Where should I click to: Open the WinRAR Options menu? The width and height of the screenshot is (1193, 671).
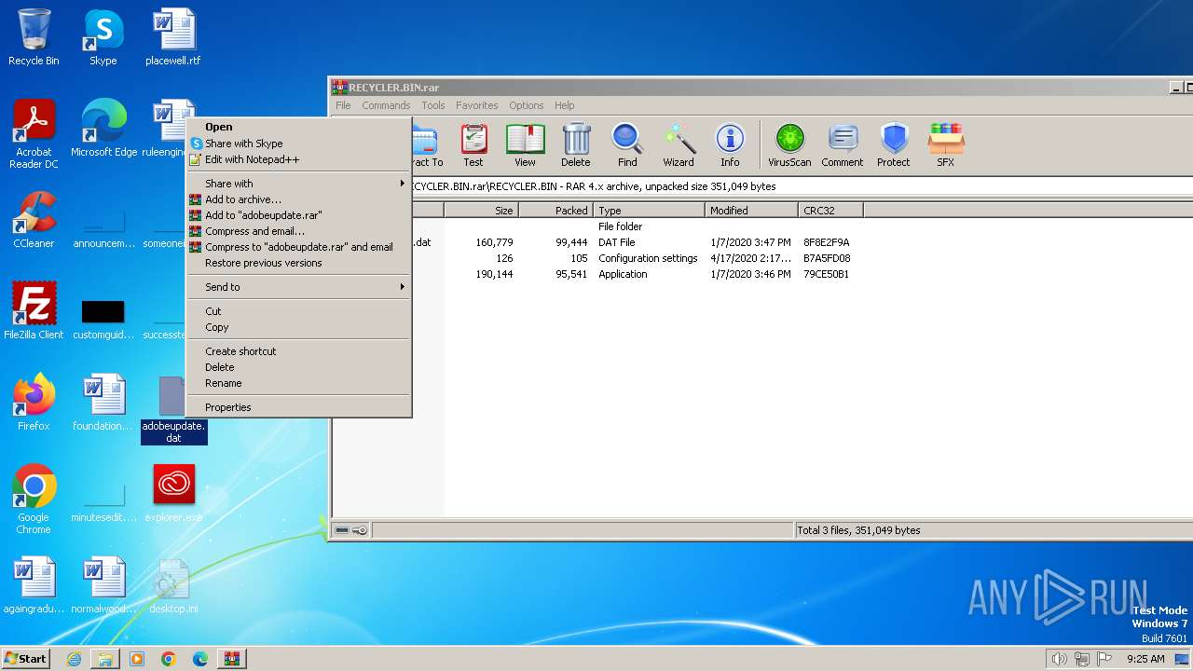pos(526,105)
